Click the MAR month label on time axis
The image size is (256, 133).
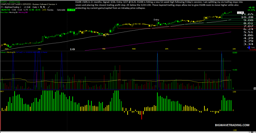134,49
